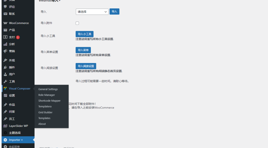The width and height of the screenshot is (268, 148).
Task: Click the red notification badge on 支付
Action: tap(18, 37)
